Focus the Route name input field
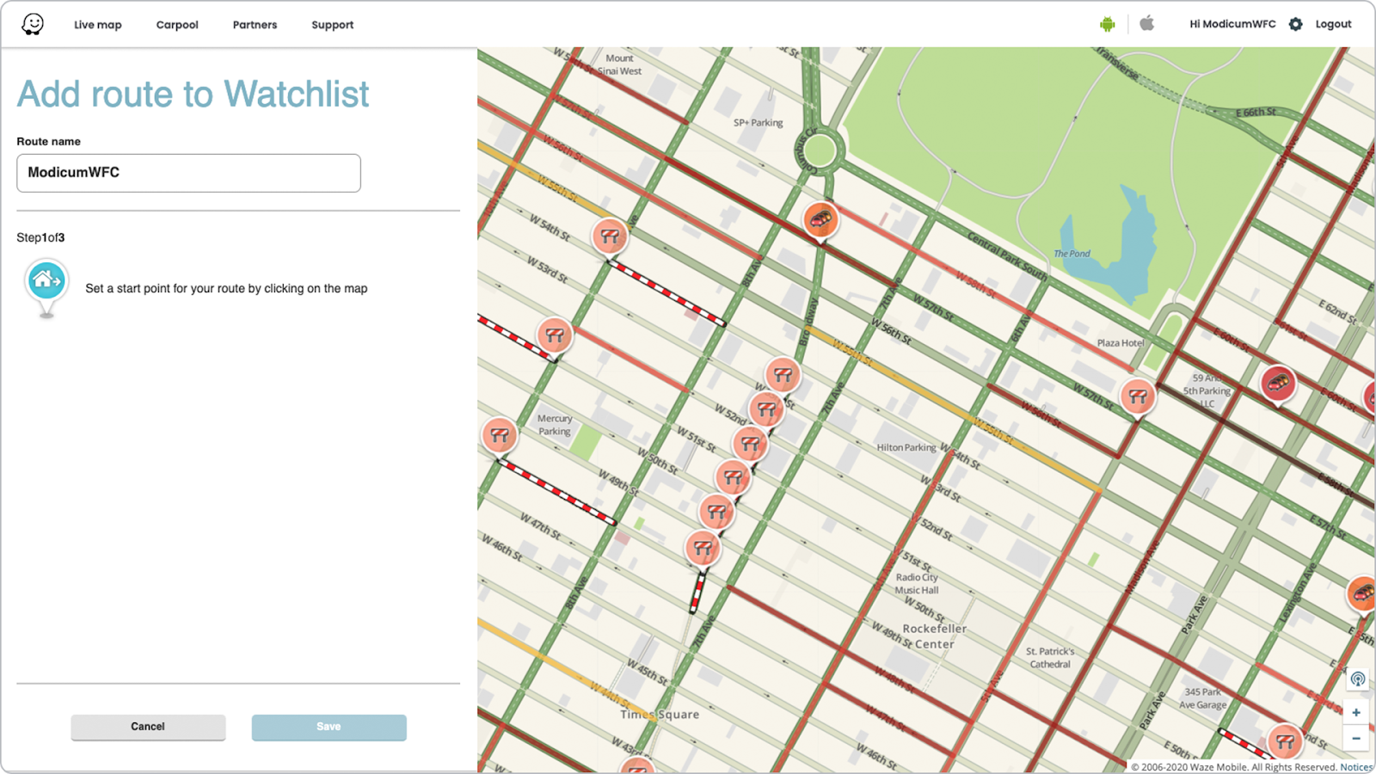This screenshot has width=1376, height=774. [188, 173]
